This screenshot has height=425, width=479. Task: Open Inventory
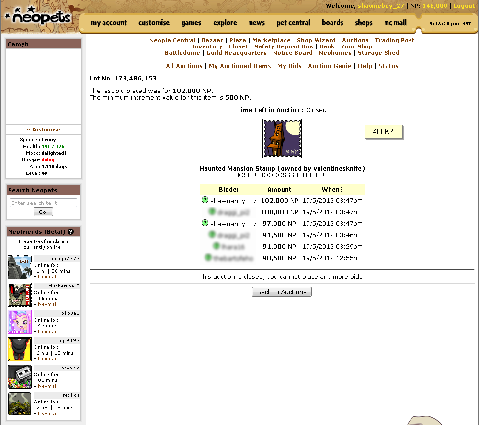point(207,46)
